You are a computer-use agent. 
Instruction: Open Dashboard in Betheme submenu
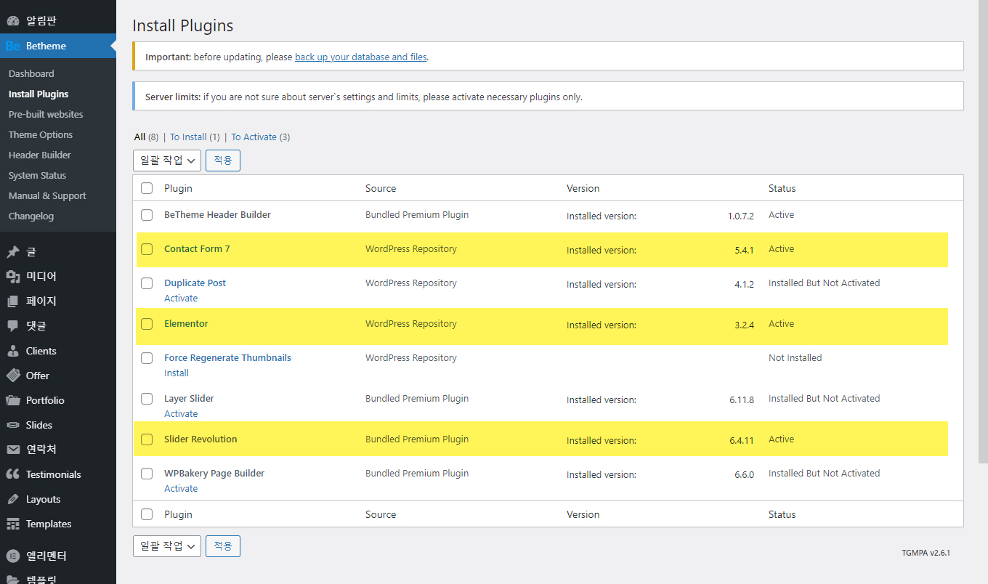click(31, 73)
